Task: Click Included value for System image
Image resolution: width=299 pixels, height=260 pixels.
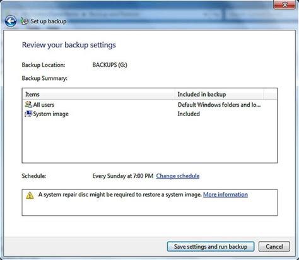Action: tap(189, 114)
